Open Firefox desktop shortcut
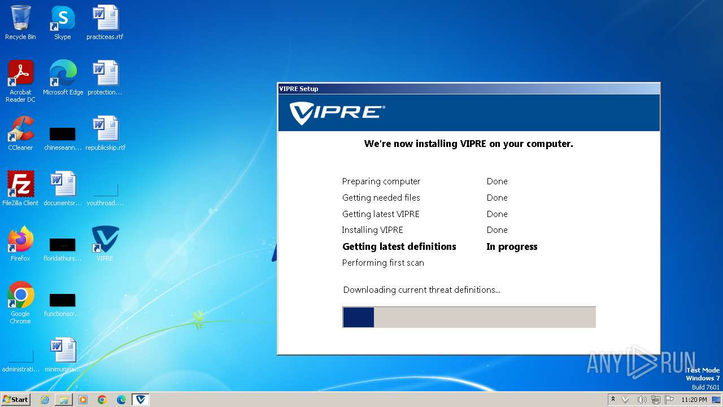Viewport: 723px width, 407px height. [x=20, y=244]
